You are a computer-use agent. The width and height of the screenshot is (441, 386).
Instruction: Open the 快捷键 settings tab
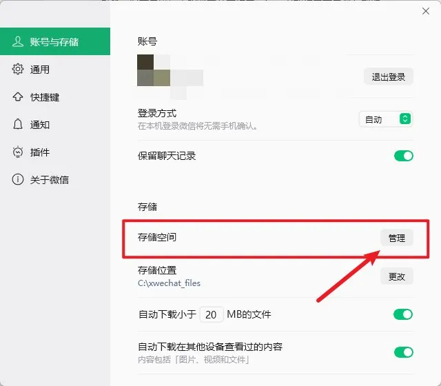coord(55,96)
